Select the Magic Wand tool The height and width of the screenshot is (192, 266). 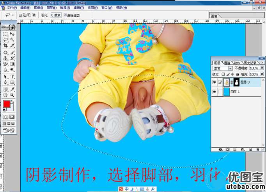pyautogui.click(x=12, y=40)
